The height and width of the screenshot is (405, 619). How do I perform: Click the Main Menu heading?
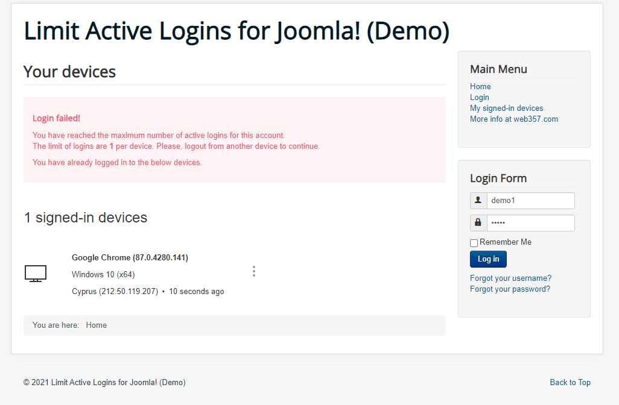498,69
